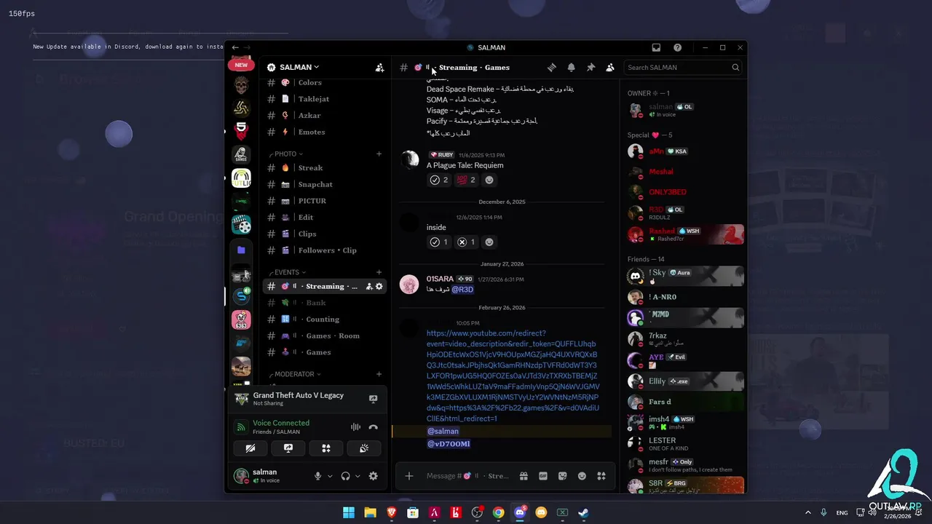Image resolution: width=932 pixels, height=524 pixels.
Task: Disconnect from voice with hang-up icon
Action: (374, 427)
